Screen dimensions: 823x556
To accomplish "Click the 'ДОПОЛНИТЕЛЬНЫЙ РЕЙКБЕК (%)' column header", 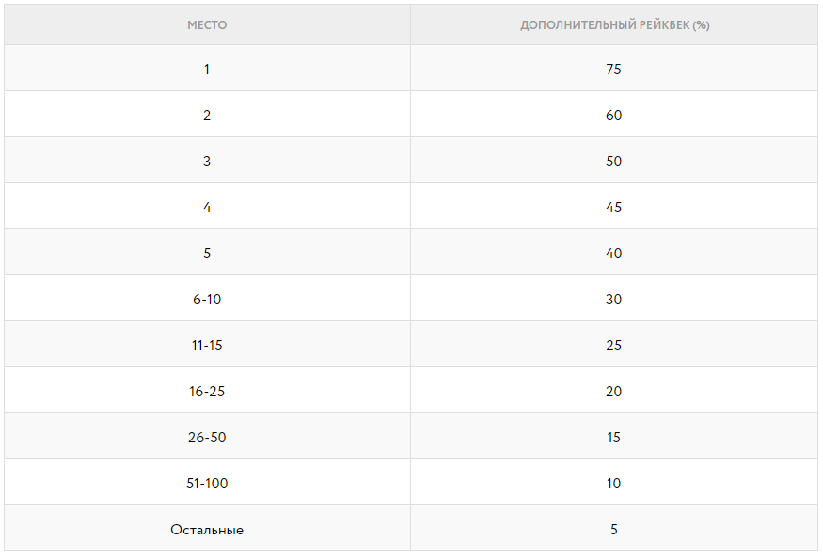I will tap(614, 25).
